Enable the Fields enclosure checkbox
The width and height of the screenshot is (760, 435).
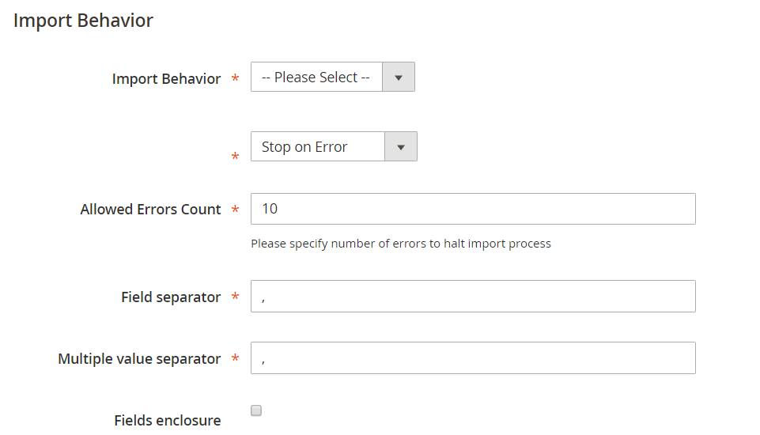pyautogui.click(x=256, y=410)
